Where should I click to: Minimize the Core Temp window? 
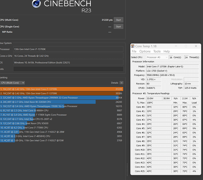176,46
